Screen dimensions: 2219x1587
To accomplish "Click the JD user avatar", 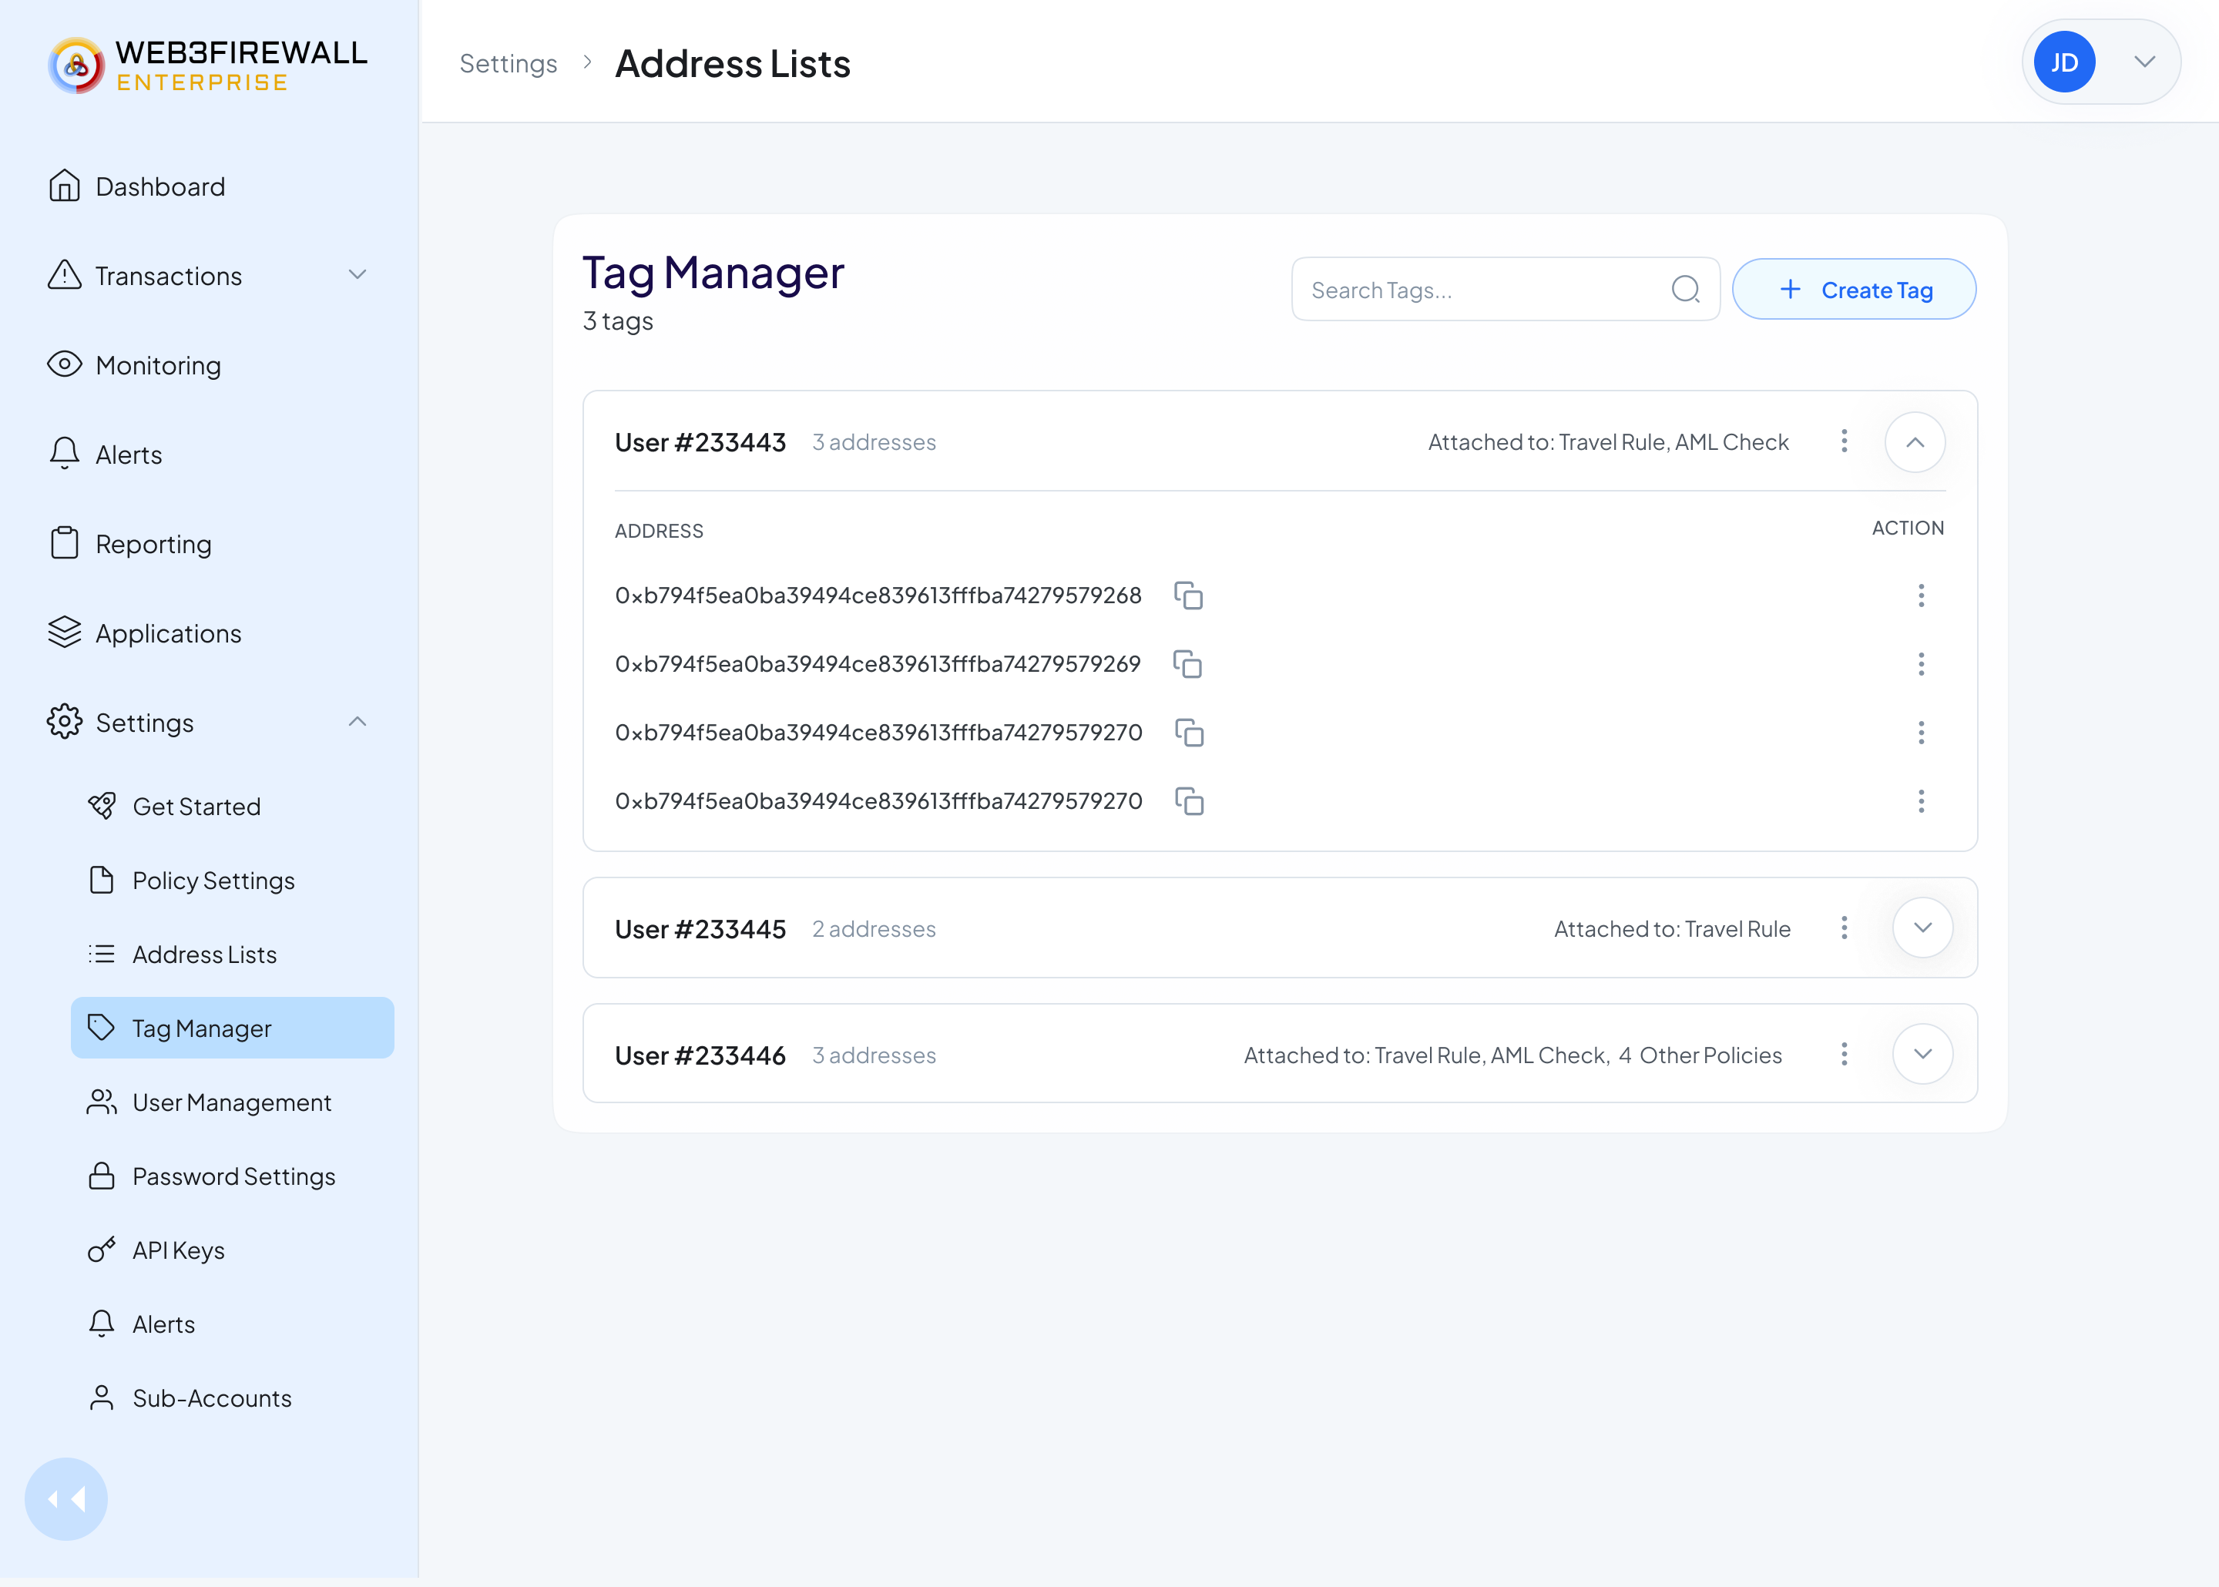I will pos(2063,62).
